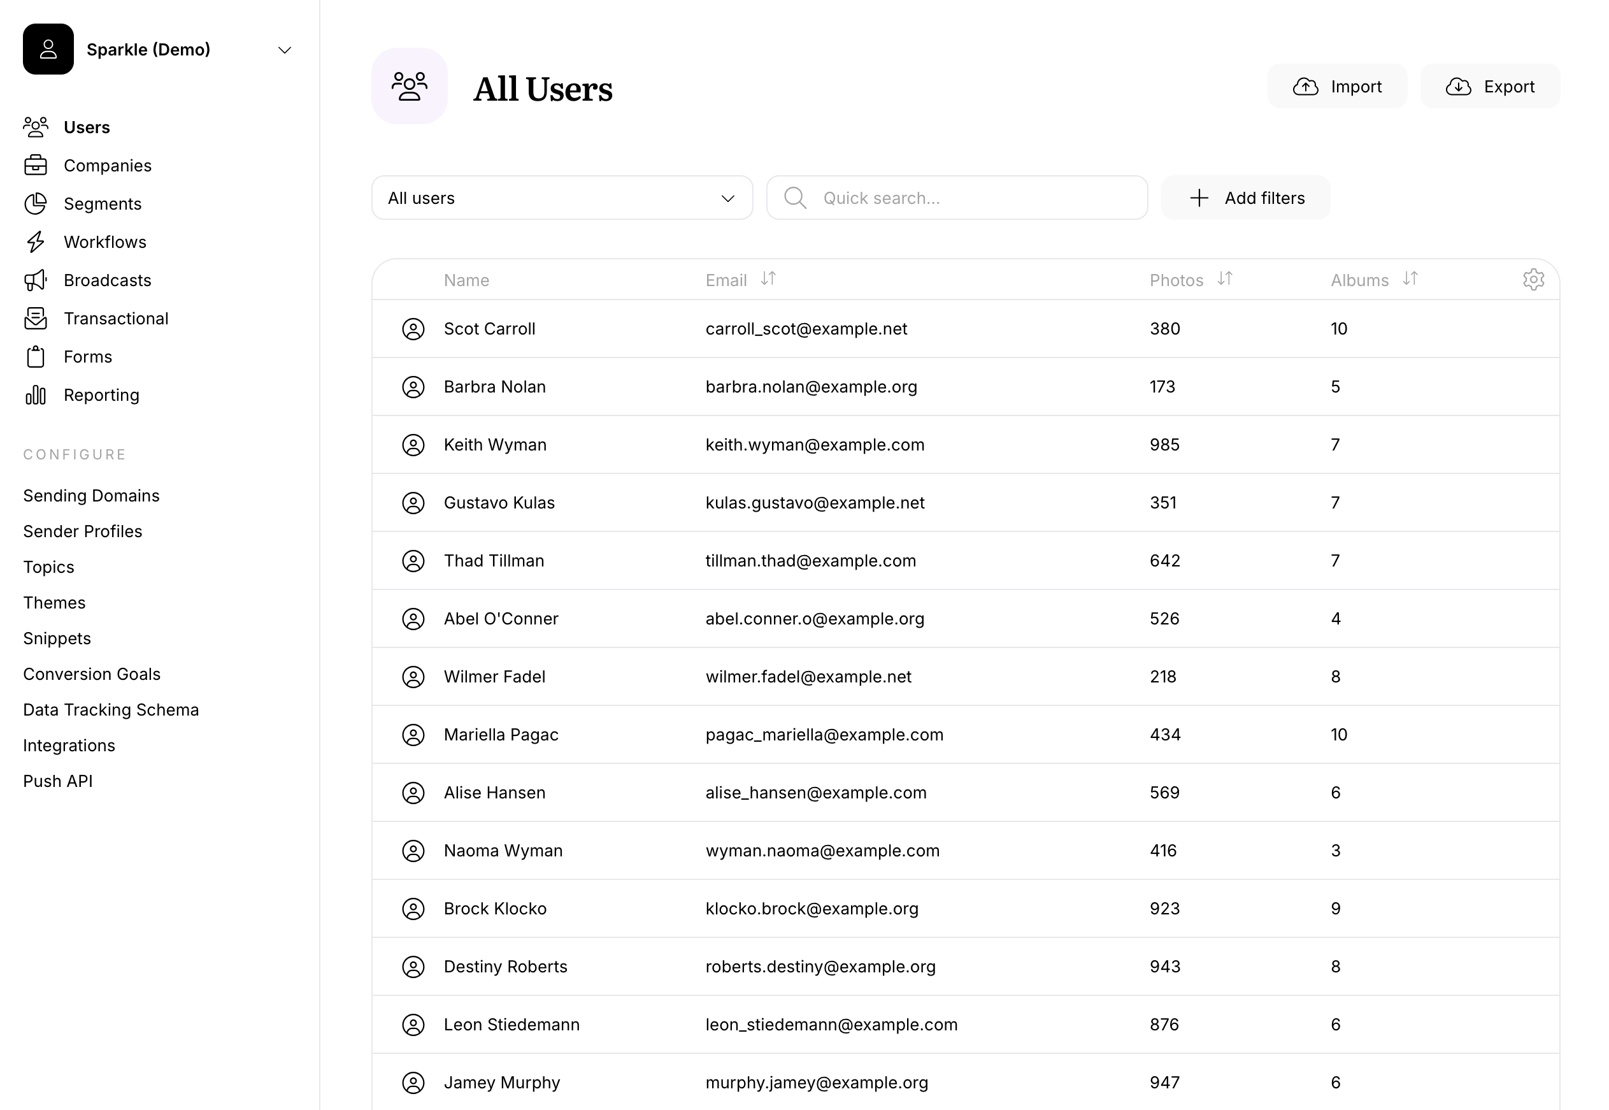Image resolution: width=1609 pixels, height=1110 pixels.
Task: Open Sending Domains under Configure
Action: click(91, 495)
